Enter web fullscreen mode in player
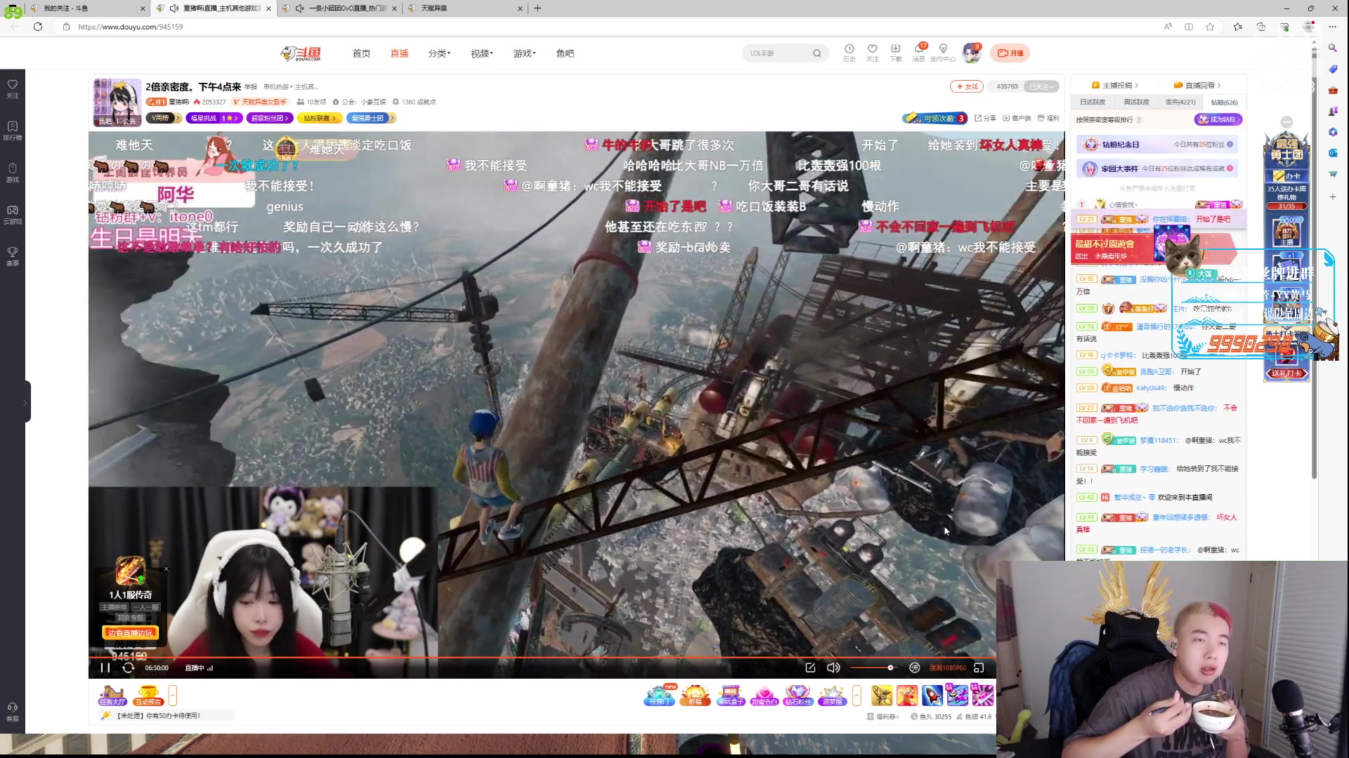1349x758 pixels. (x=979, y=667)
